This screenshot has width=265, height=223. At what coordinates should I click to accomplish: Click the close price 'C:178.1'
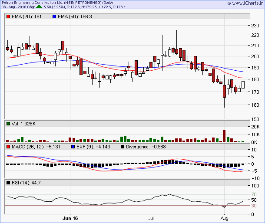118,7
